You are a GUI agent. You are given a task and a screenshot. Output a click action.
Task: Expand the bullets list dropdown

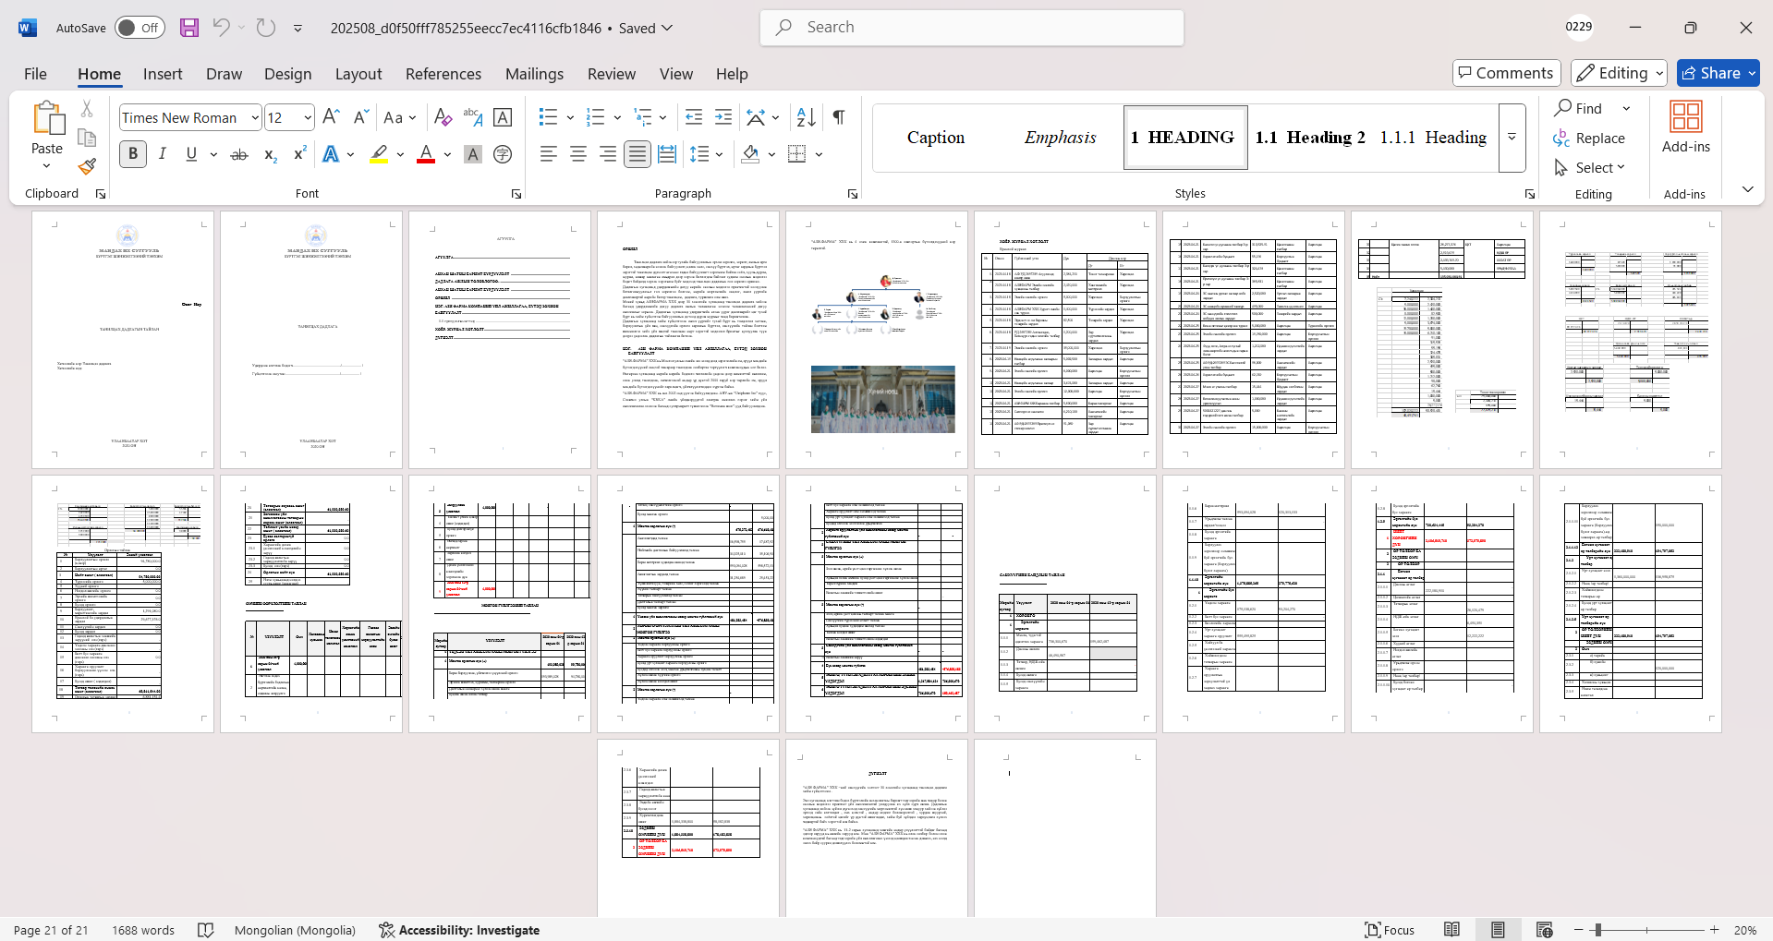[570, 117]
